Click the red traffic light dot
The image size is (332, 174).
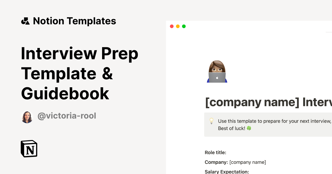click(x=172, y=26)
